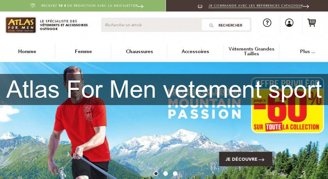The height and width of the screenshot is (179, 328).
Task: Expand the Femme category menu
Action: [83, 51]
